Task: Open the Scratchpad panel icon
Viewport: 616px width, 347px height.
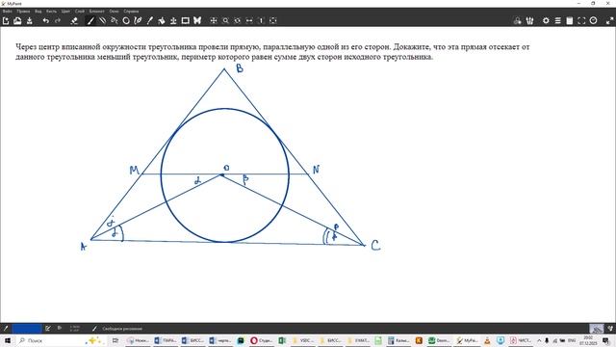Action: (x=570, y=21)
